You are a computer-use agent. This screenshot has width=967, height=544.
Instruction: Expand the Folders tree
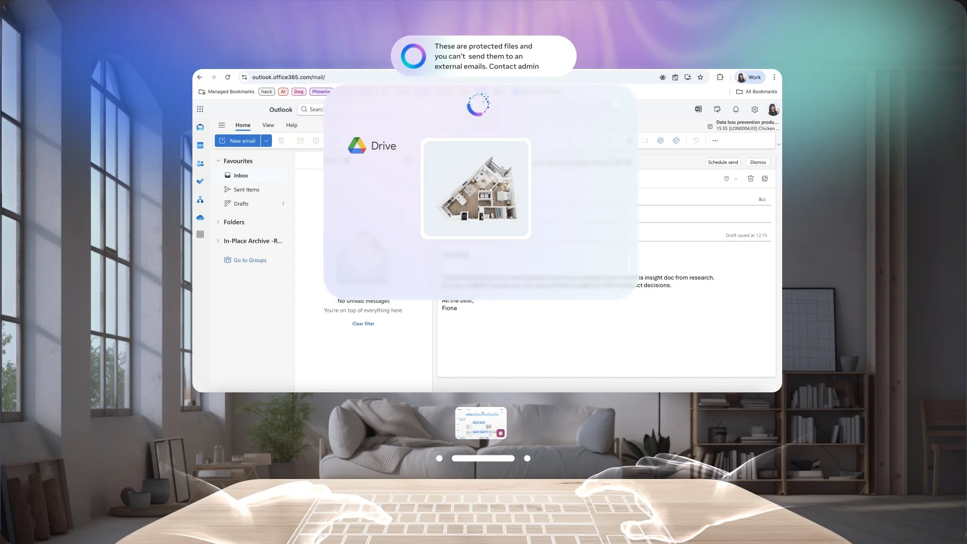click(218, 222)
